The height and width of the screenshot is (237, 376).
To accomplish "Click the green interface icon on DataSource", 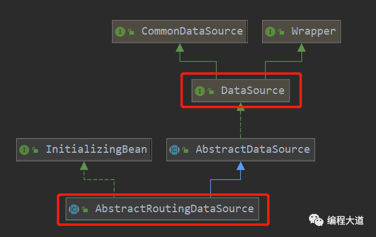I will click(200, 91).
